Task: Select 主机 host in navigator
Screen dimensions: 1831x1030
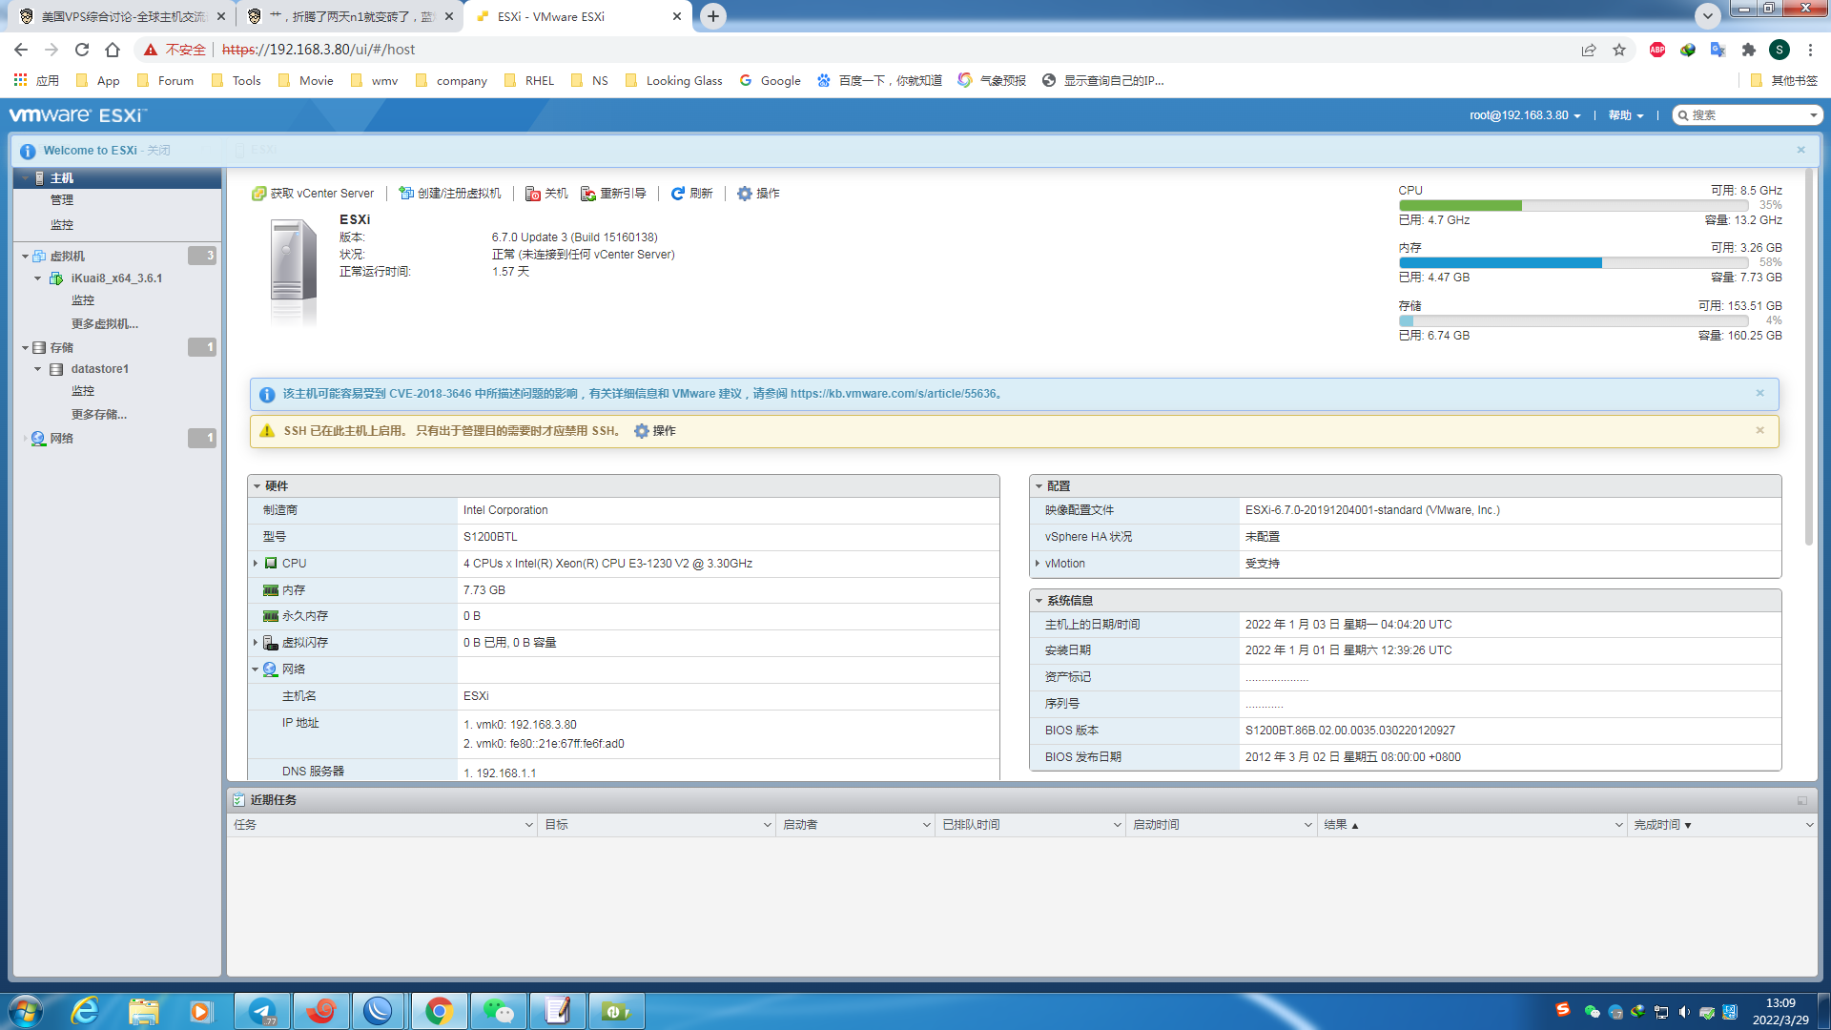Action: [62, 178]
